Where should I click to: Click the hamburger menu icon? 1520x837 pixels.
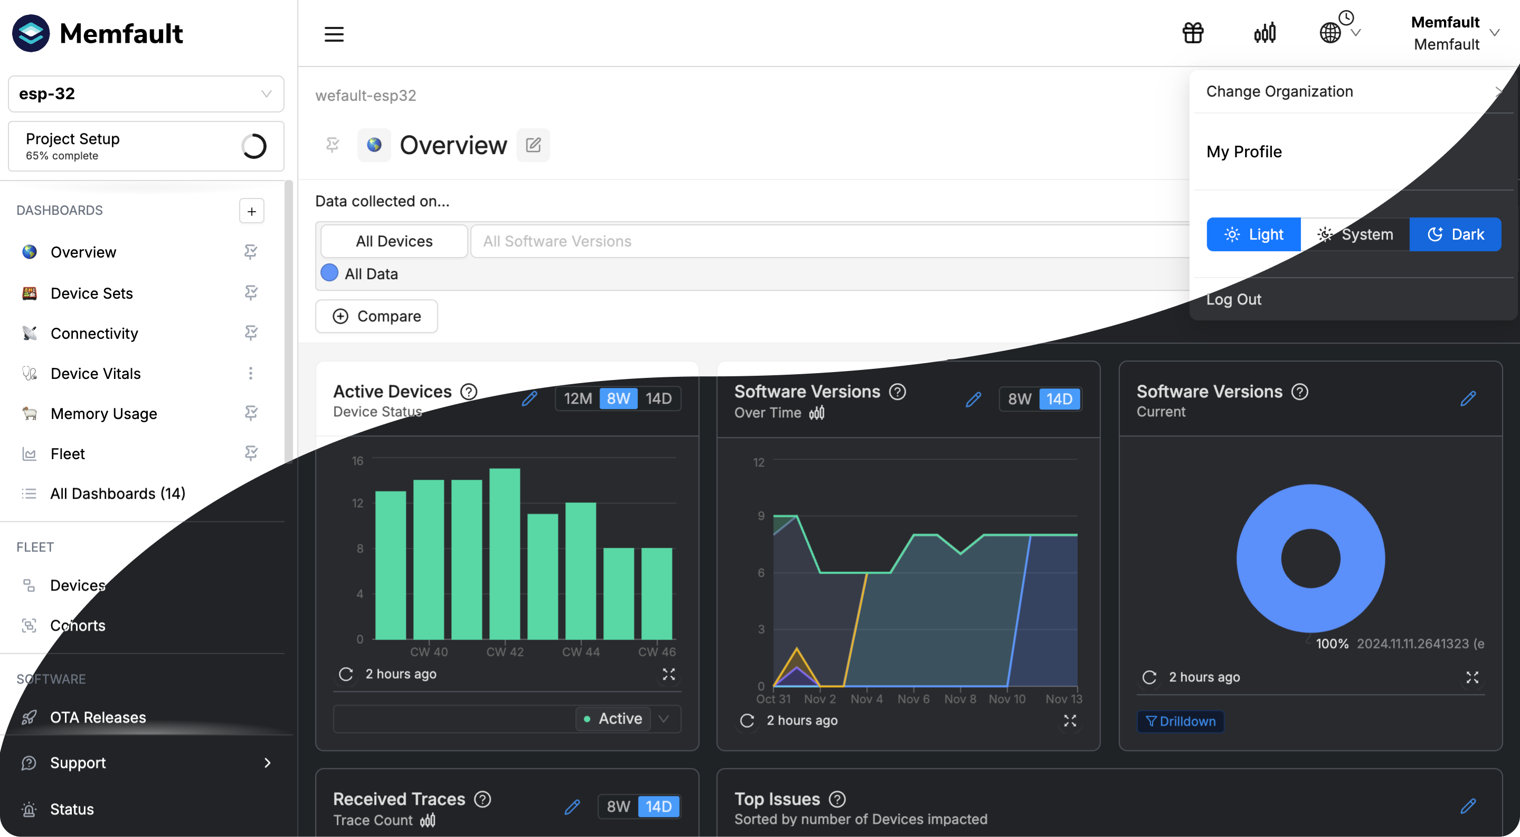pyautogui.click(x=334, y=34)
